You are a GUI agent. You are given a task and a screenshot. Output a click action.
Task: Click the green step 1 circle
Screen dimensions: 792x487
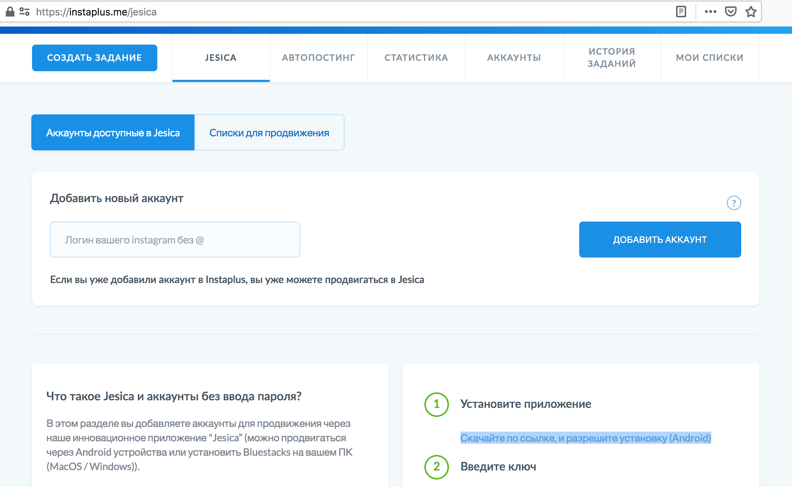point(436,404)
